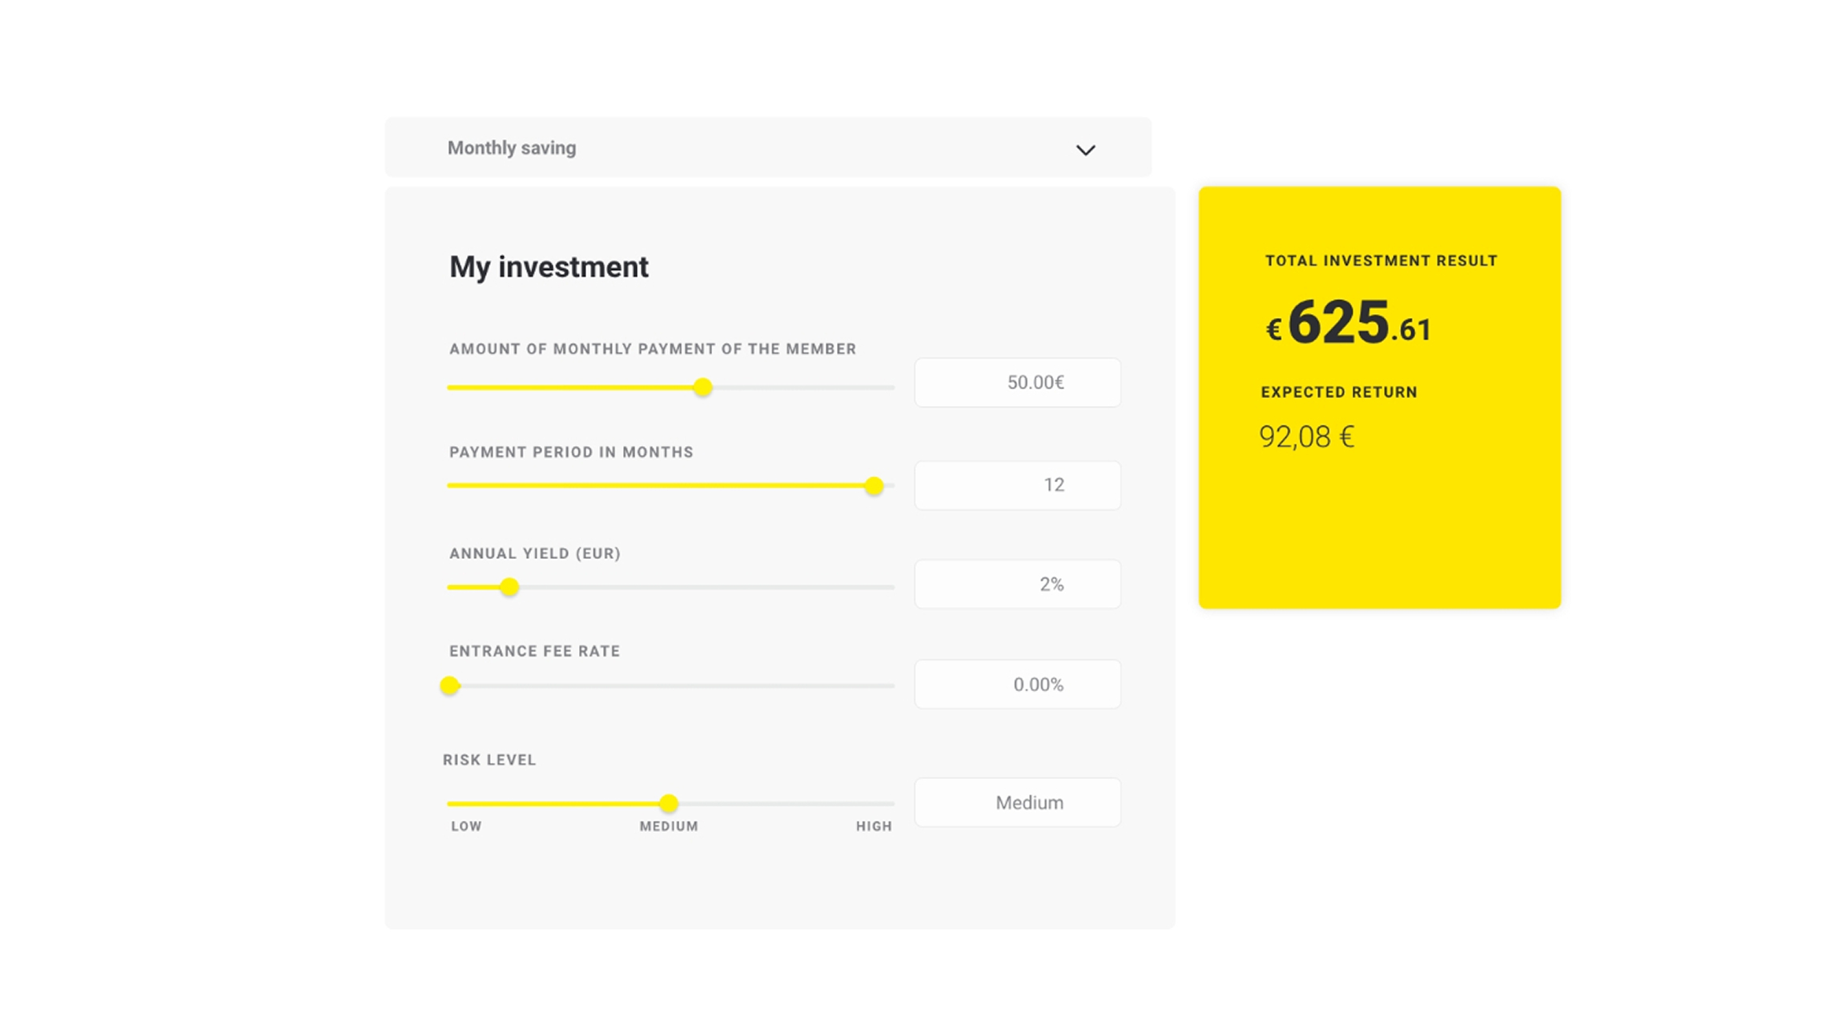Click the 50.00€ monthly payment field
Image resolution: width=1842 pixels, height=1033 pixels.
click(1017, 383)
